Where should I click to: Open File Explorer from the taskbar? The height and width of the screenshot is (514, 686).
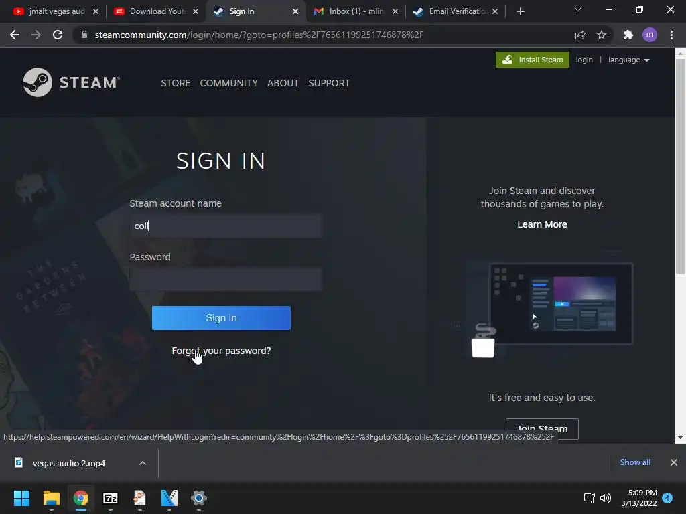pyautogui.click(x=51, y=498)
